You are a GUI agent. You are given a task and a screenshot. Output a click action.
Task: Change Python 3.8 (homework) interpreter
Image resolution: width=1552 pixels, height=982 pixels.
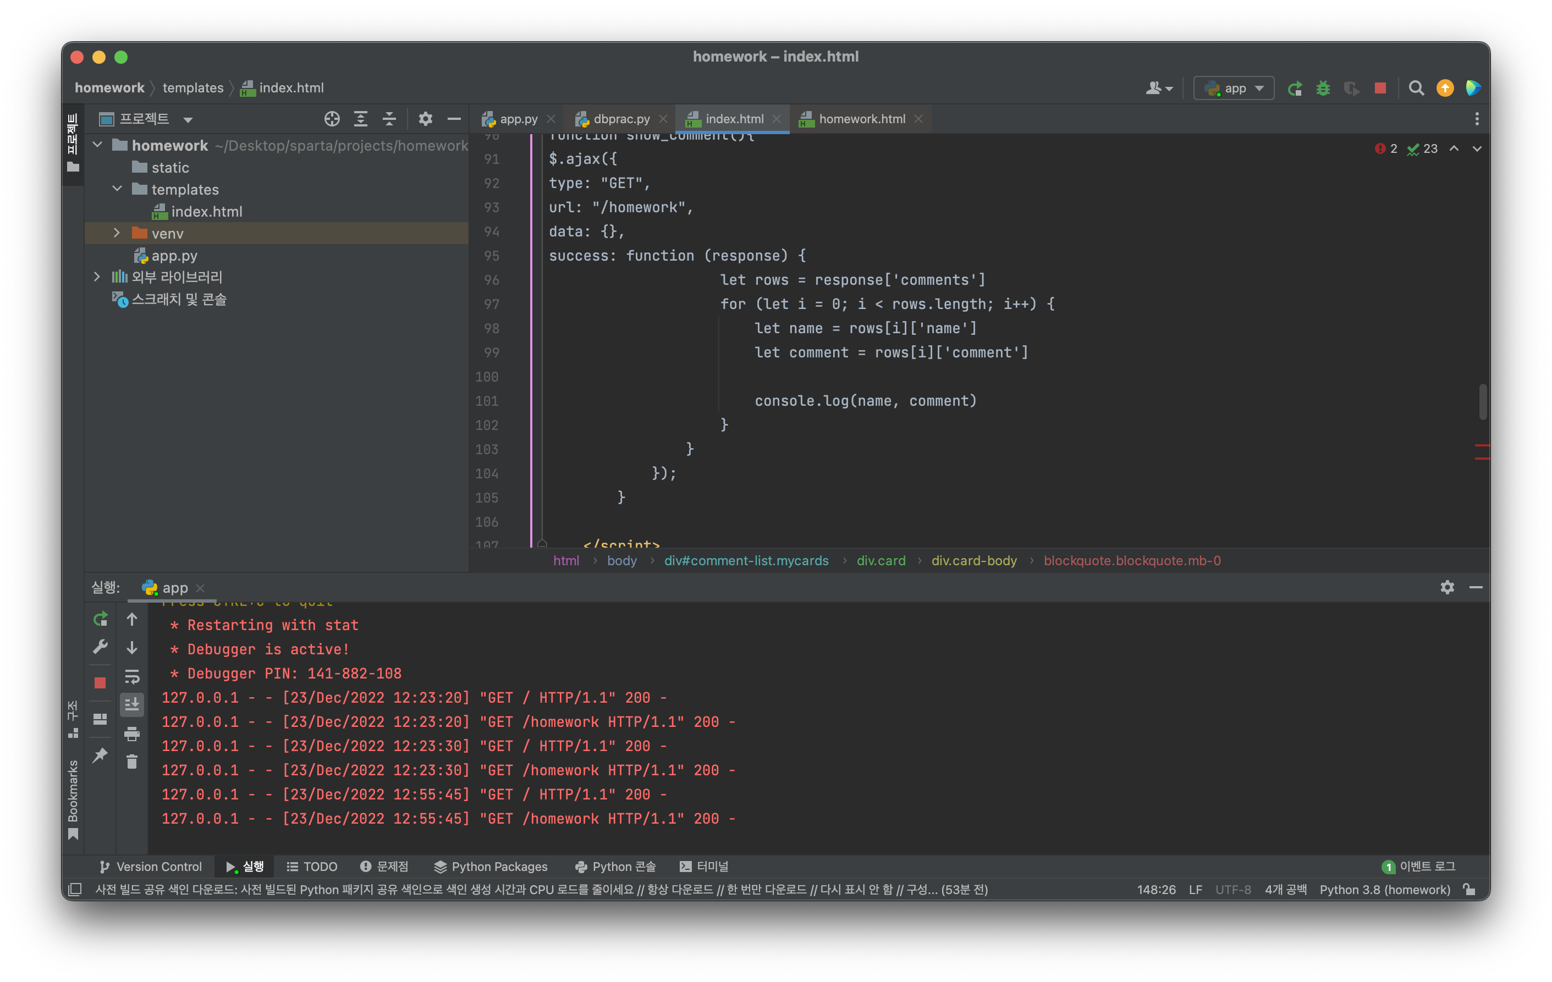click(1384, 890)
